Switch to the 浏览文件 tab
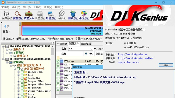The width and height of the screenshot is (175, 98). pyautogui.click(x=74, y=44)
